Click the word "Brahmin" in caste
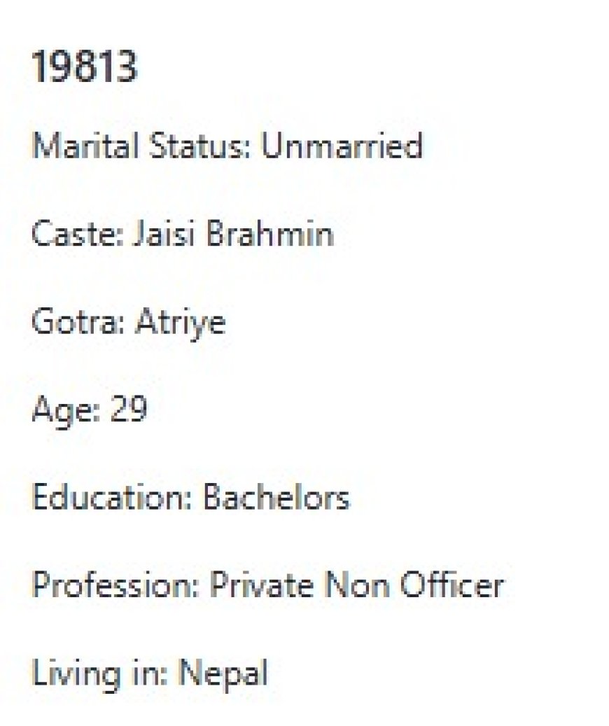 (269, 234)
